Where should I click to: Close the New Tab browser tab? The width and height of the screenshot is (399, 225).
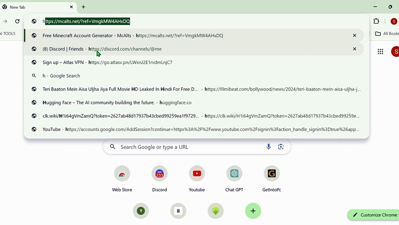(x=71, y=7)
